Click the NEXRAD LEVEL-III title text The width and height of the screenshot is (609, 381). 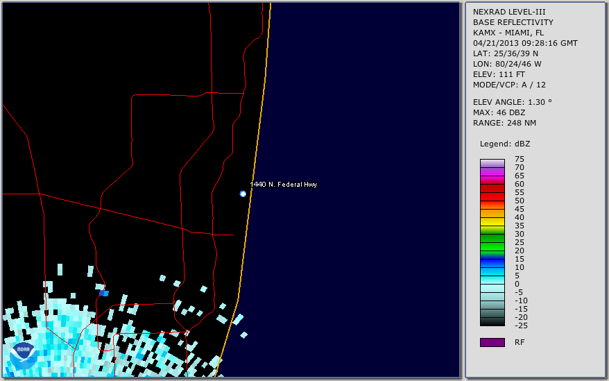coord(509,12)
